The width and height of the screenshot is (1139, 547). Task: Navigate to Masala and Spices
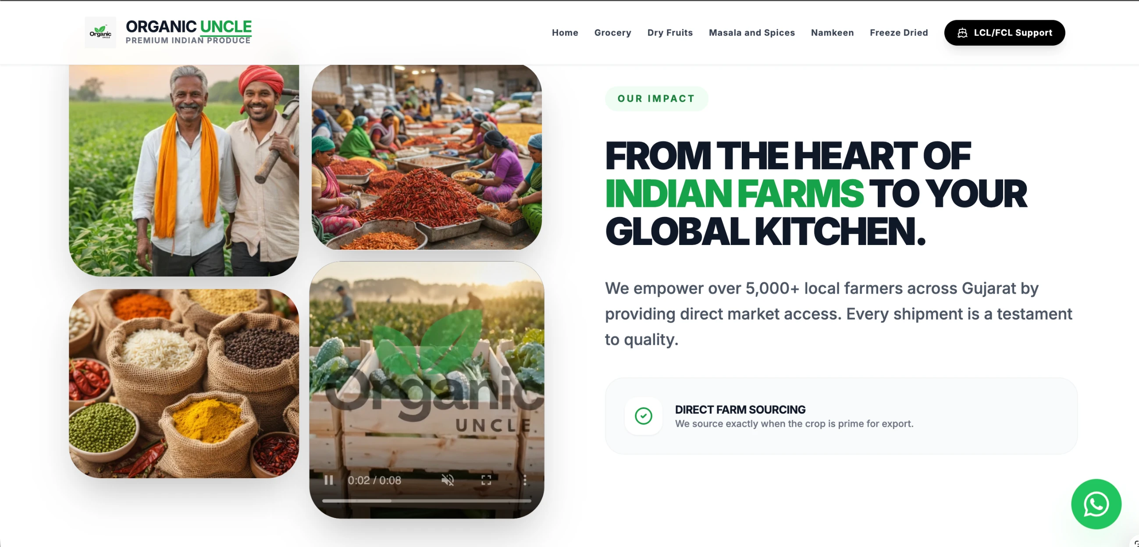click(x=752, y=33)
